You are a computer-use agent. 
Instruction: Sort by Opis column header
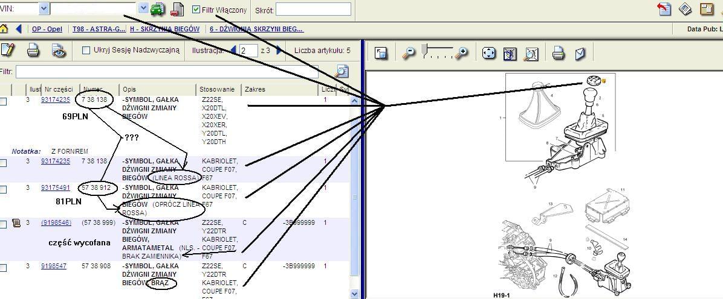coord(157,89)
